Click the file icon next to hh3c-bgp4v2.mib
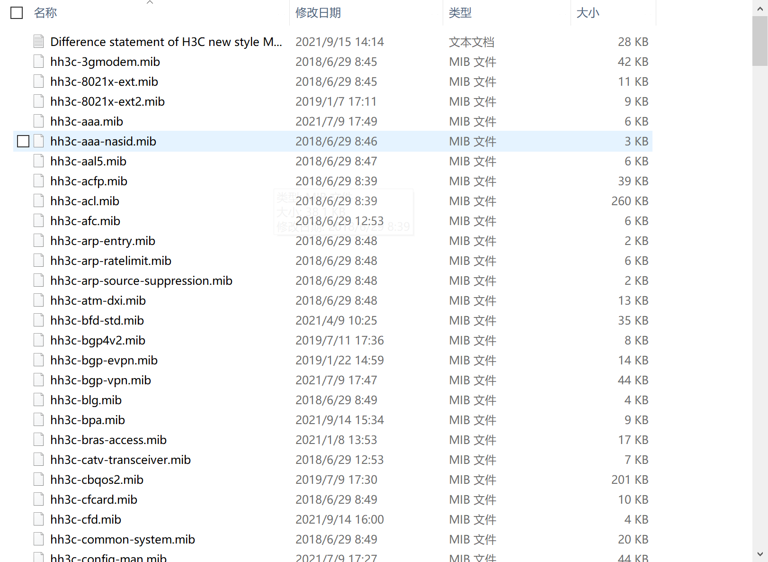The width and height of the screenshot is (768, 562). tap(39, 340)
